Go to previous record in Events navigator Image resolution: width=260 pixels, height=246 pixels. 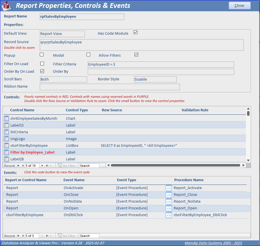23,236
